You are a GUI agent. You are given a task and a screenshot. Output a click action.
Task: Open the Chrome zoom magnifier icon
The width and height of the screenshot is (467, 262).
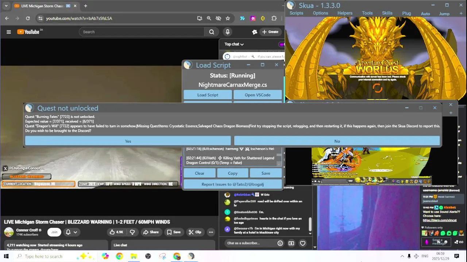point(209,18)
